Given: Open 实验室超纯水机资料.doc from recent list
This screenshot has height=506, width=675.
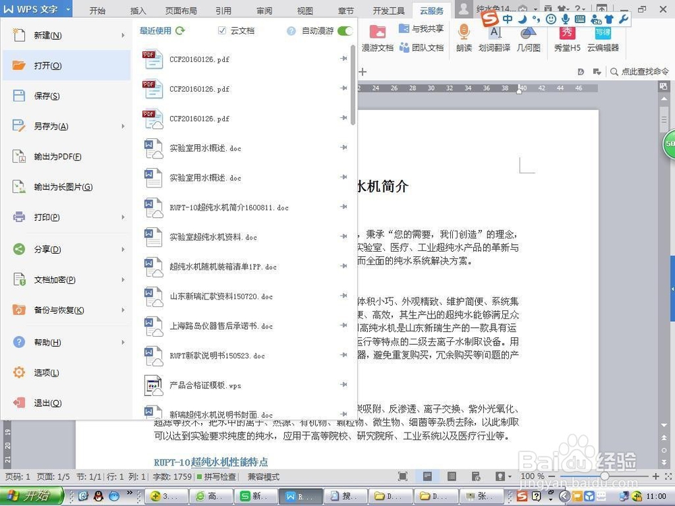Looking at the screenshot, I should (x=244, y=237).
